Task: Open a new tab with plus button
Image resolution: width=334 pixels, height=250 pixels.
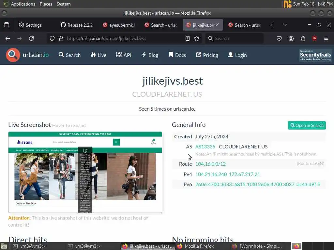Action: pyautogui.click(x=272, y=25)
